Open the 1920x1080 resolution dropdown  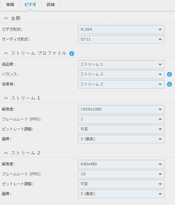coord(121,109)
